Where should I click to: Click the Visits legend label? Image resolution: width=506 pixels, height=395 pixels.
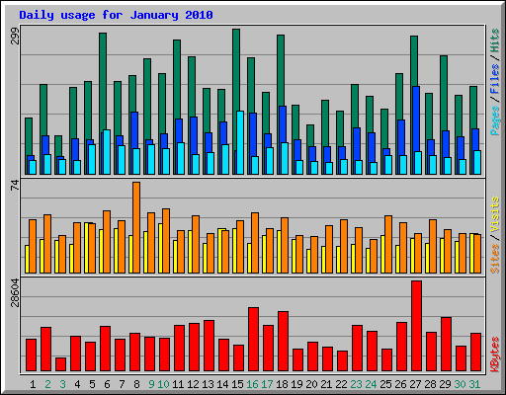pos(495,214)
